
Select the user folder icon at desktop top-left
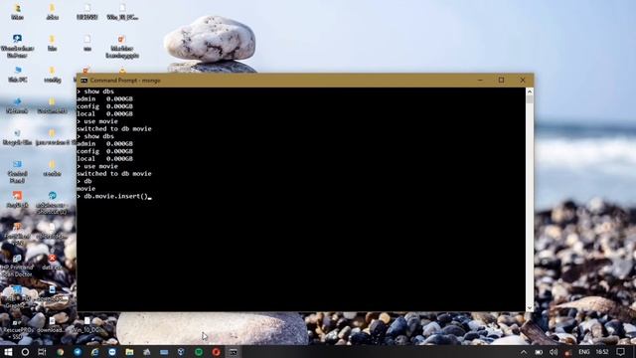tap(18, 12)
